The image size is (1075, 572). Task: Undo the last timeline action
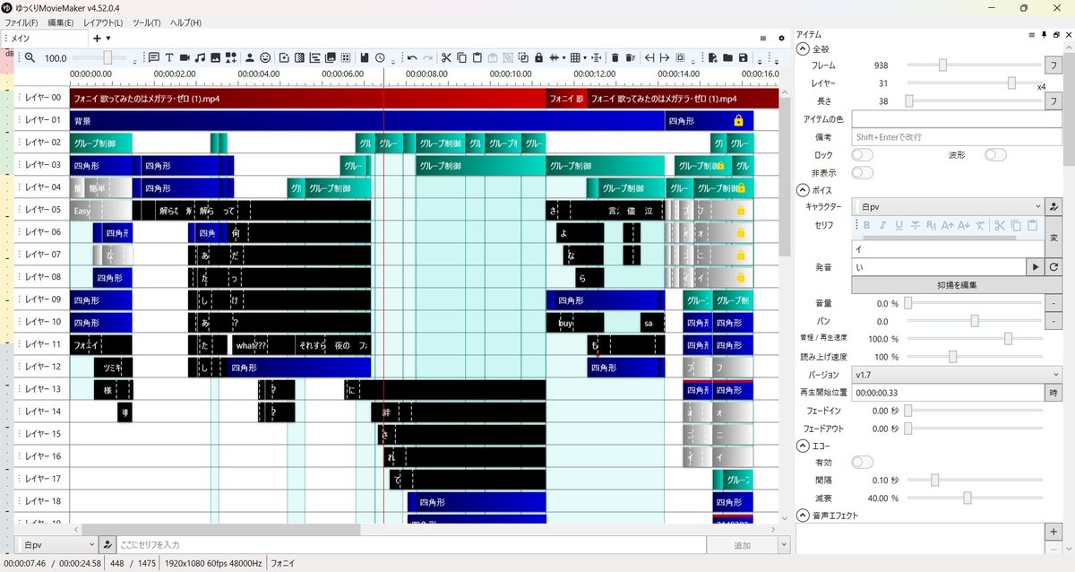[x=411, y=57]
